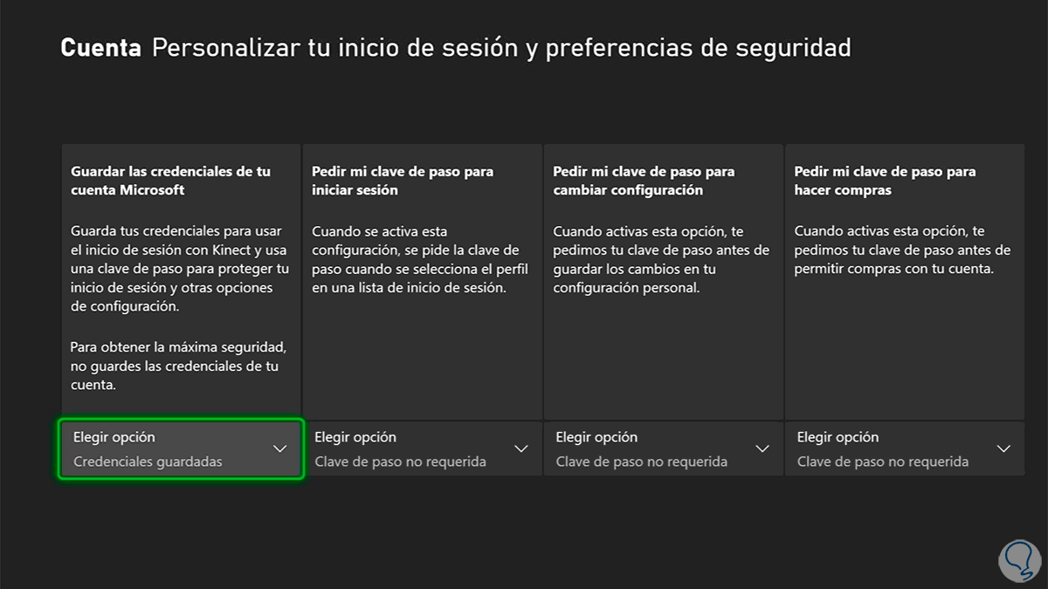
Task: Open the dropdown under 'cambiar configuración' card
Action: coord(663,449)
